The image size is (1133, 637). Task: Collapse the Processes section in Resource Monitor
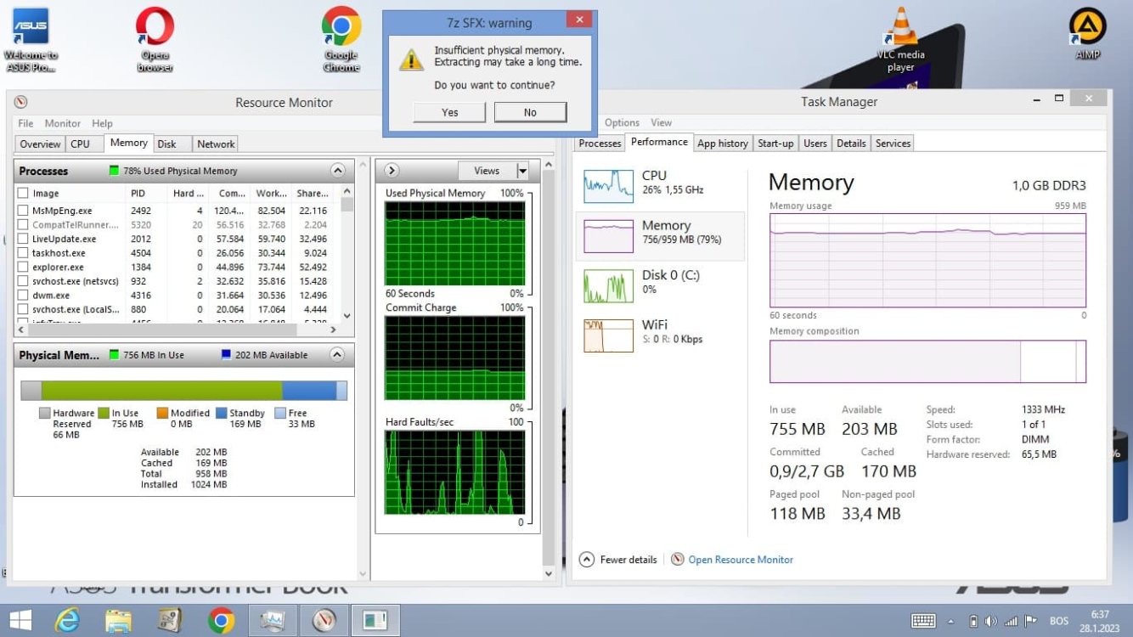337,171
